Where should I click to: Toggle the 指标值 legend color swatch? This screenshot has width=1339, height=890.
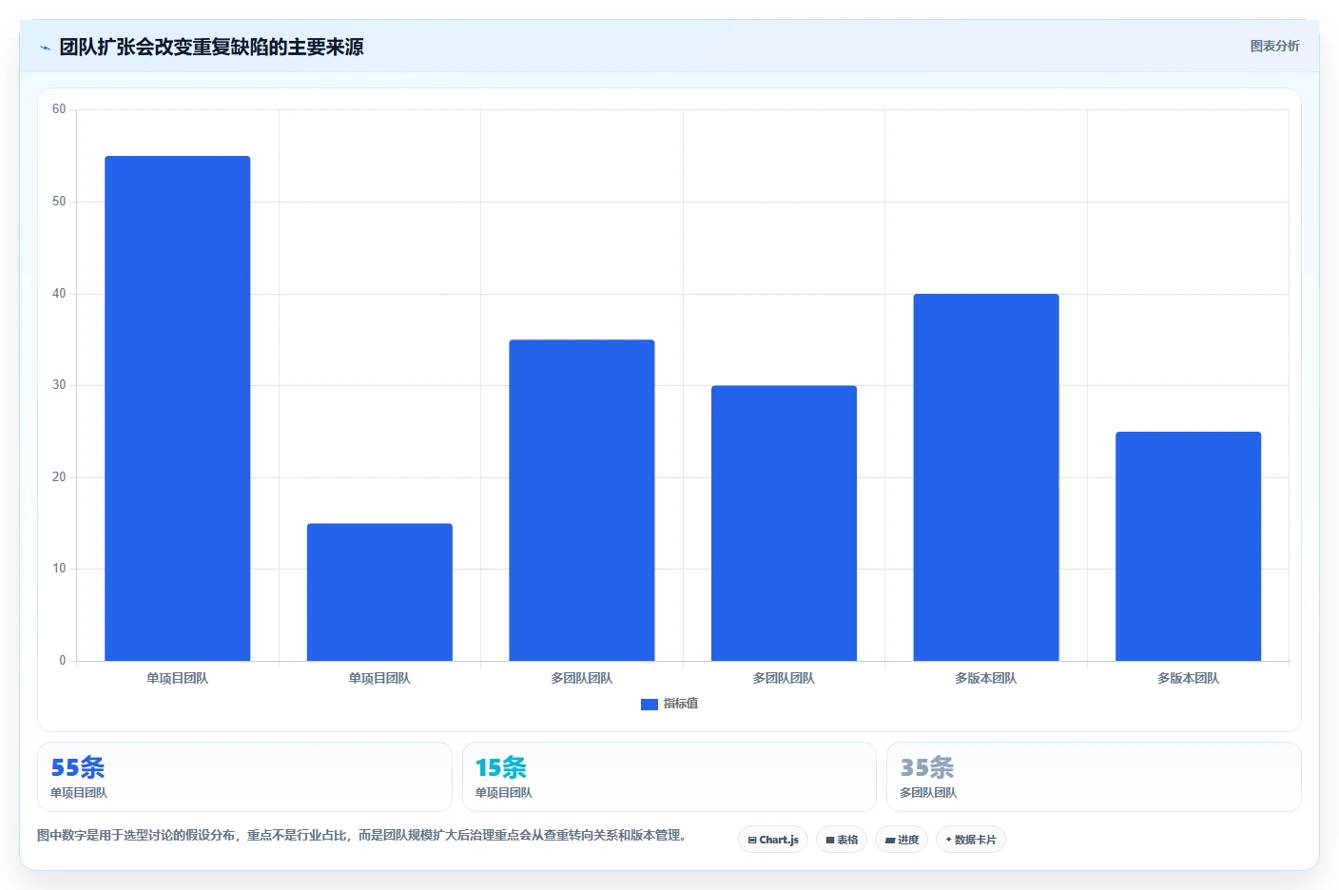coord(650,705)
